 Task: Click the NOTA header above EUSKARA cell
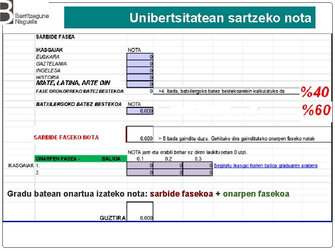(134, 50)
